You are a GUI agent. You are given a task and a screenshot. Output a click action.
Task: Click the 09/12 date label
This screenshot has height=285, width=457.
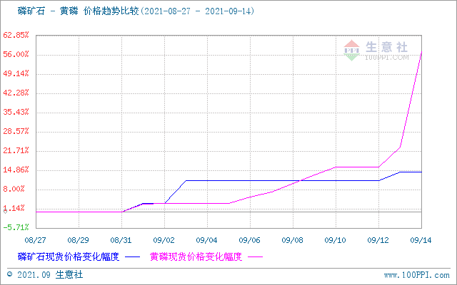378,240
